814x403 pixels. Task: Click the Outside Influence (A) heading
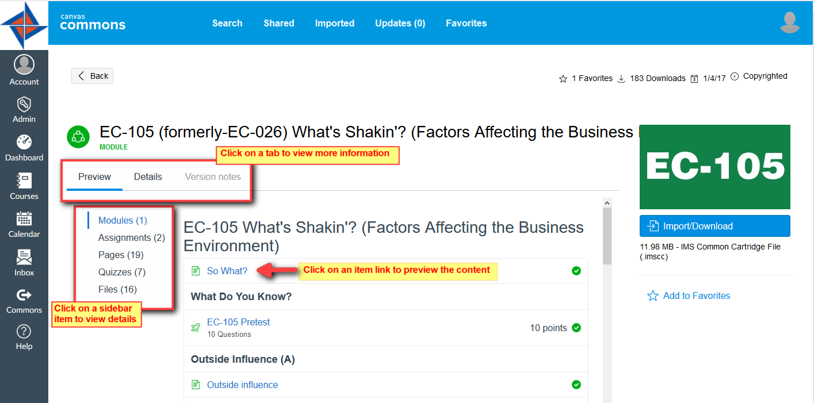point(243,359)
